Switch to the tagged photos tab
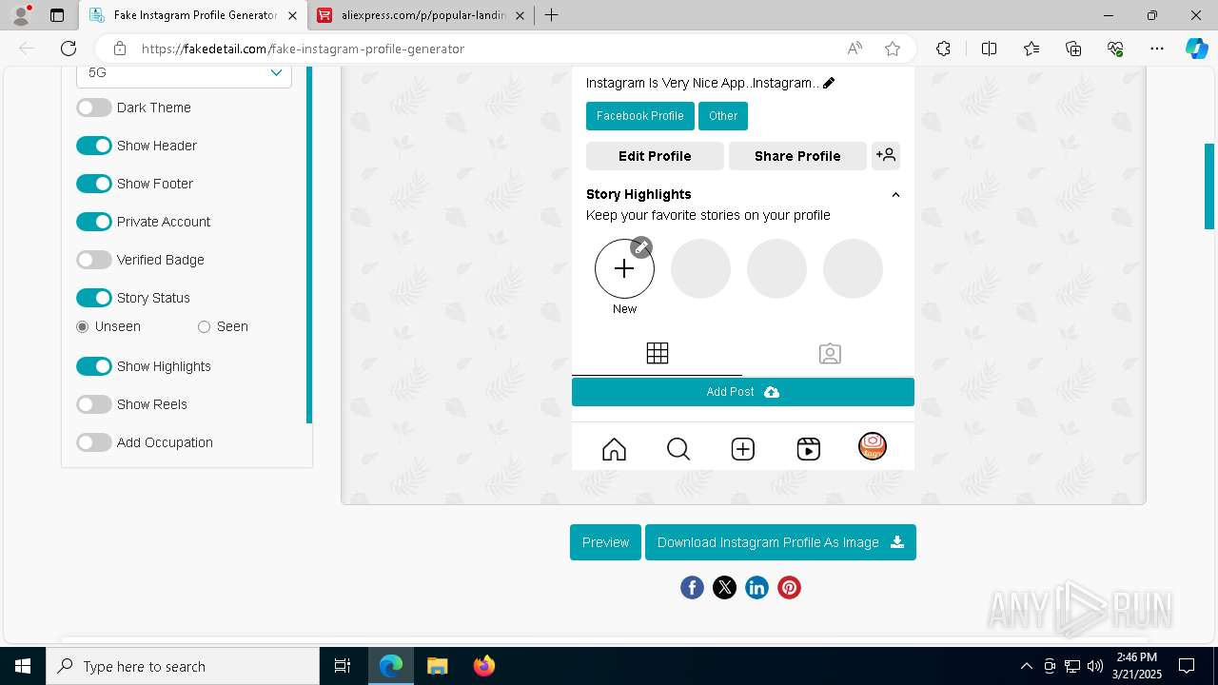 pos(830,354)
